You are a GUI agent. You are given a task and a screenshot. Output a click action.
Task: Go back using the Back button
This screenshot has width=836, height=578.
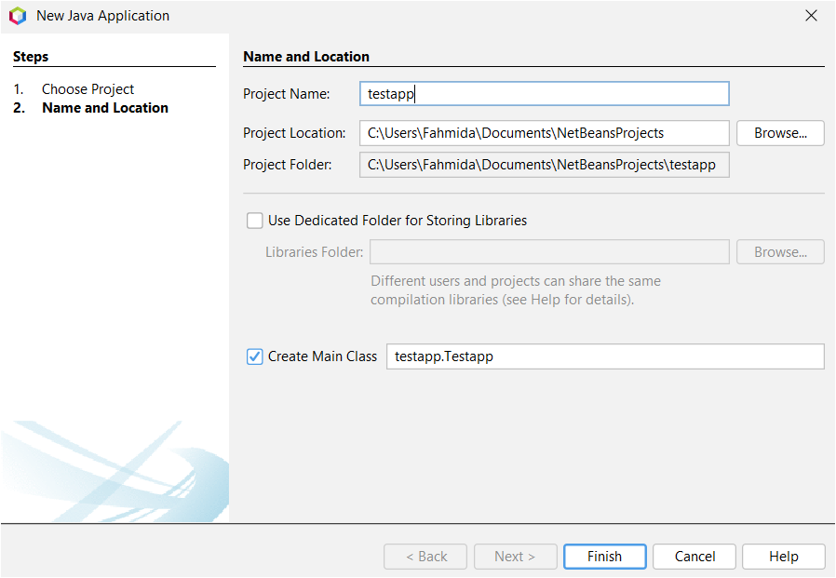coord(425,556)
